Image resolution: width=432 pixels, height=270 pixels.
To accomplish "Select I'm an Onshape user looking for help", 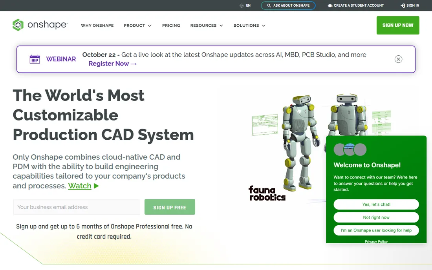I will click(376, 230).
